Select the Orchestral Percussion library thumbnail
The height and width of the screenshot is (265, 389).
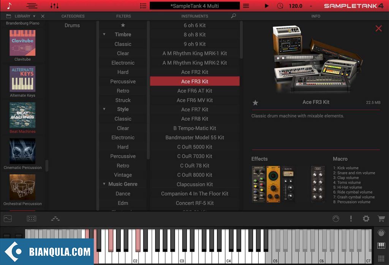(22, 187)
